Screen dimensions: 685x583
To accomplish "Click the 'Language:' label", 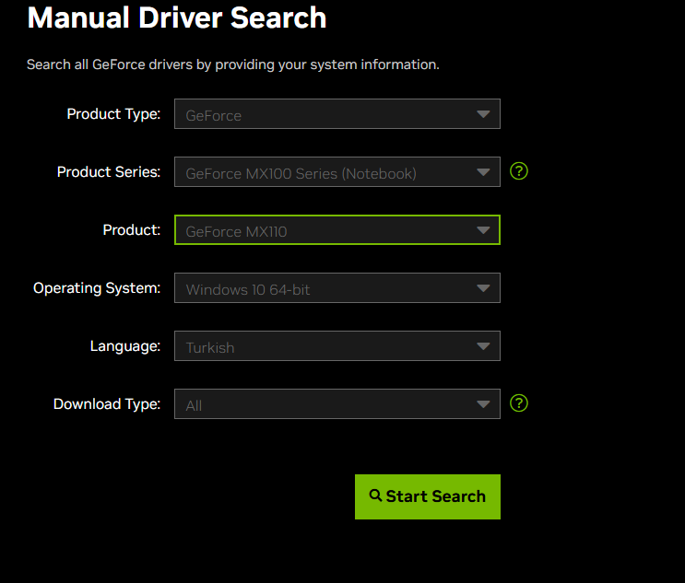I will pyautogui.click(x=125, y=346).
